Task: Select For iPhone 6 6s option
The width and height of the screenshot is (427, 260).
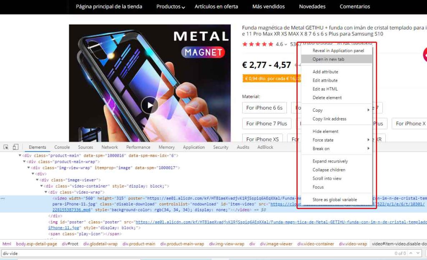Action: pos(264,107)
